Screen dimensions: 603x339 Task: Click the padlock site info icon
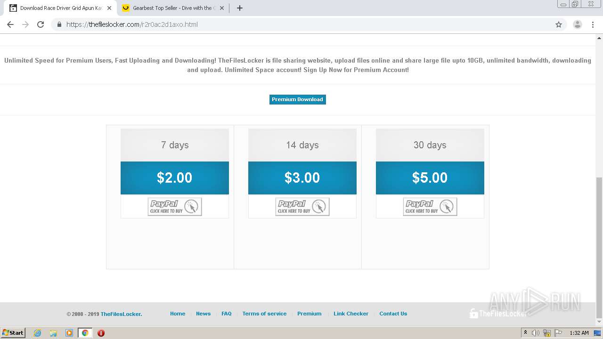(59, 24)
